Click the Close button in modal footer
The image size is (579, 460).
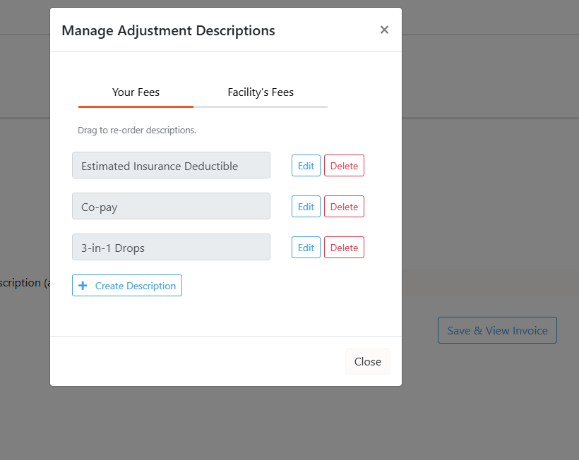367,361
